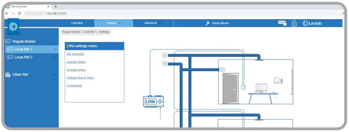Select Local RM 1 in sidebar
Image resolution: width=349 pixels, height=132 pixels.
[x=32, y=49]
